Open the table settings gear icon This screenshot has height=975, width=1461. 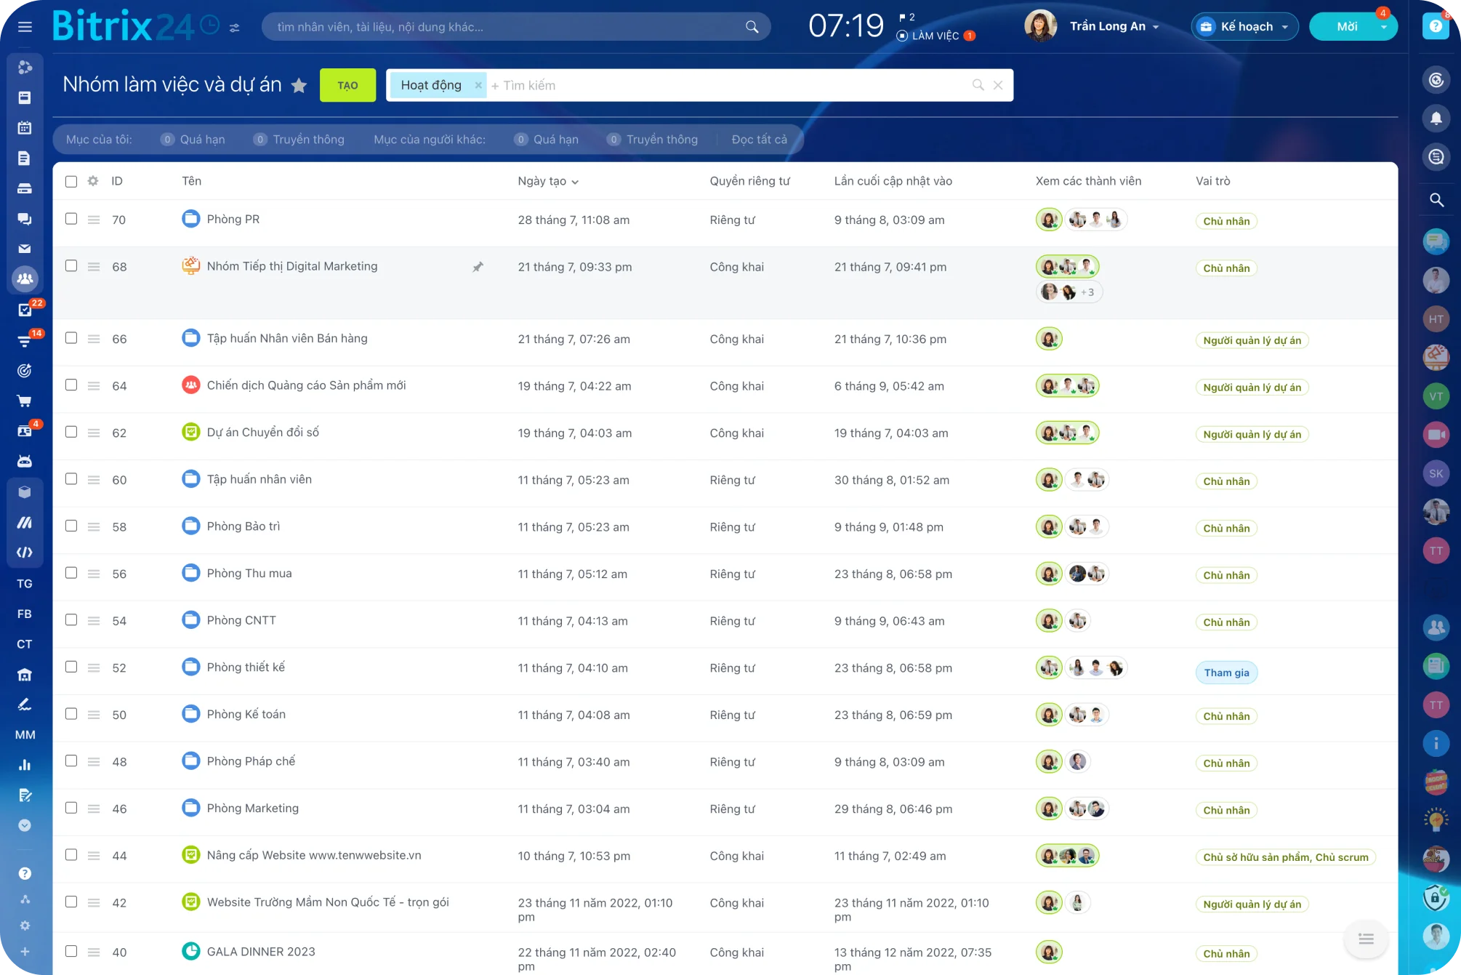[x=93, y=181]
